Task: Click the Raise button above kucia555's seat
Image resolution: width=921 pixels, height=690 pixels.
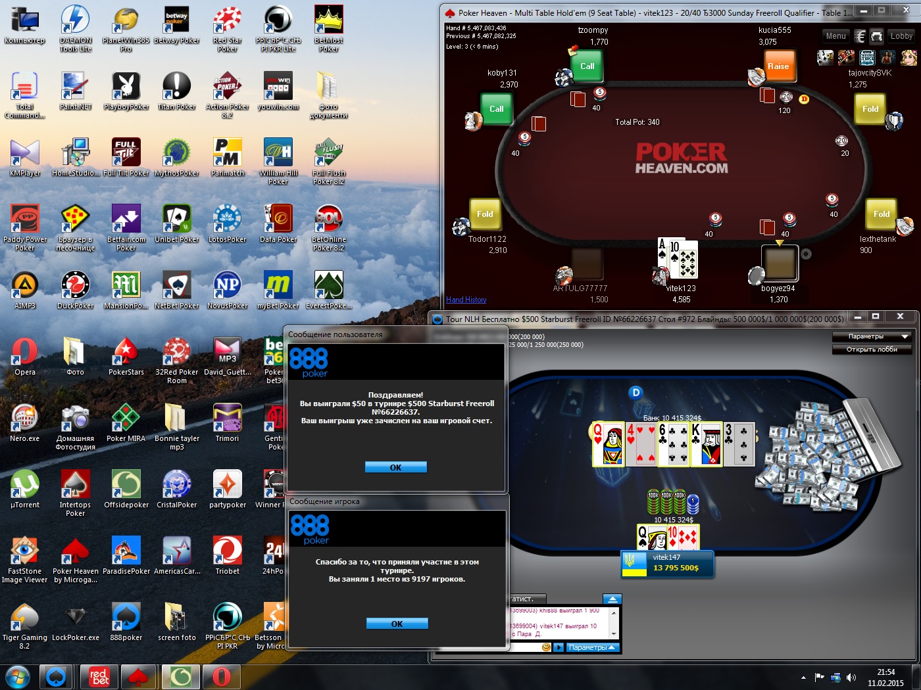Action: tap(778, 66)
